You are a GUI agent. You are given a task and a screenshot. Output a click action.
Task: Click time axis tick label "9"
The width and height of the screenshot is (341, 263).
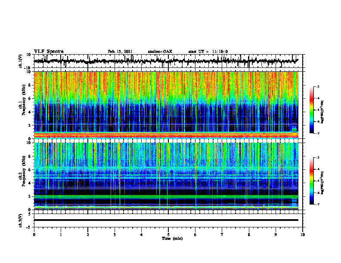pos(276,235)
